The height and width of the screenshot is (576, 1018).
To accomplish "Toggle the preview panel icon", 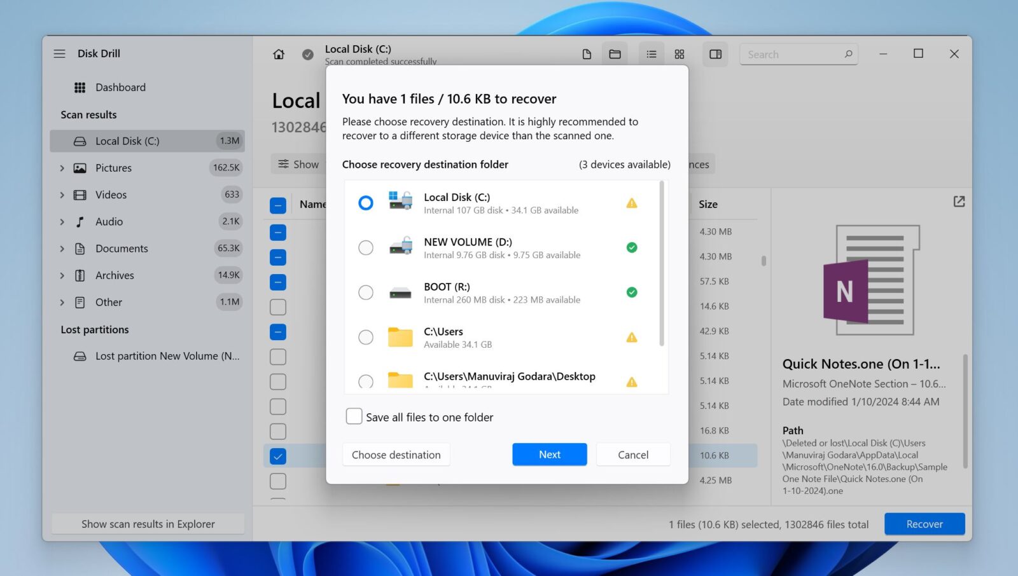I will pos(716,55).
